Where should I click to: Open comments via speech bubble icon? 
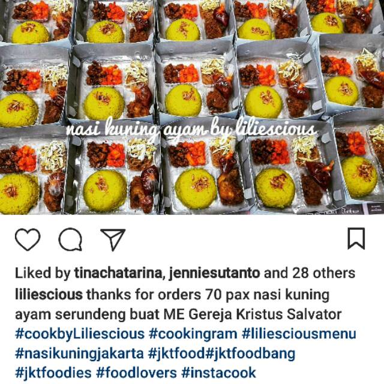pos(70,239)
